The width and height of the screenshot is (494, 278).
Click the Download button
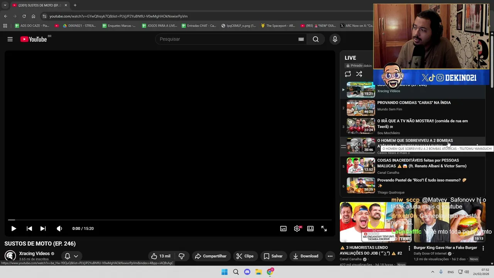[x=306, y=256]
